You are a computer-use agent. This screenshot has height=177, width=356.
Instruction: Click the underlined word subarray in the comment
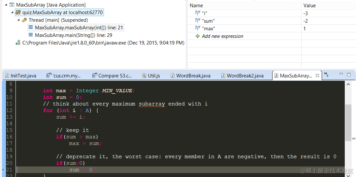tap(152, 104)
